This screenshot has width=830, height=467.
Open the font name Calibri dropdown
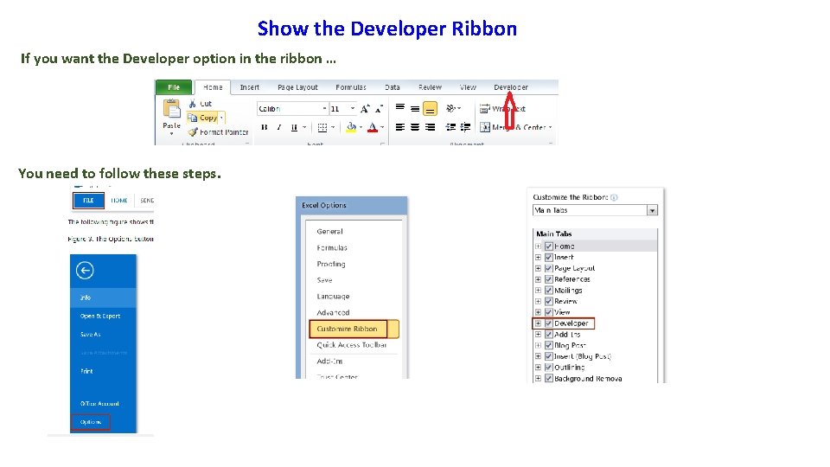coord(324,109)
